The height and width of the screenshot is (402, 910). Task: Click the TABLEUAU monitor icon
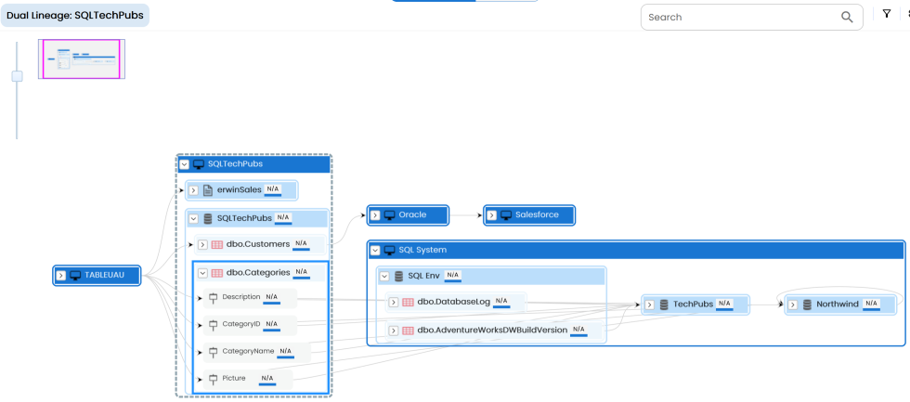coord(75,275)
